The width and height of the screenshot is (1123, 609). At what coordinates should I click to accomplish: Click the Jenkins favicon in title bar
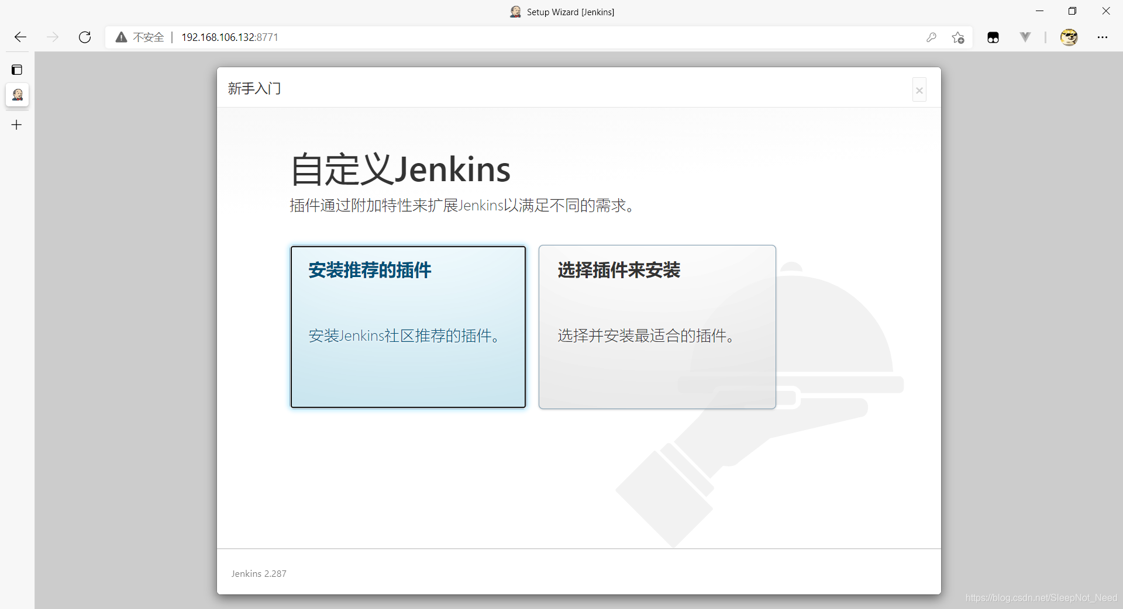pos(515,12)
